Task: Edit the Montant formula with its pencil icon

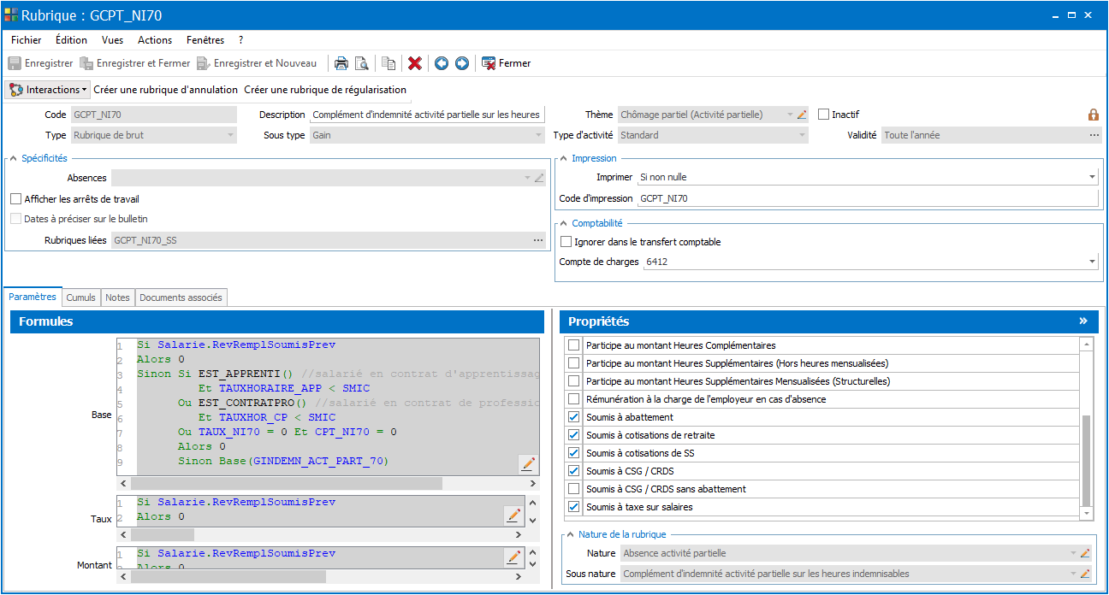Action: [x=513, y=557]
